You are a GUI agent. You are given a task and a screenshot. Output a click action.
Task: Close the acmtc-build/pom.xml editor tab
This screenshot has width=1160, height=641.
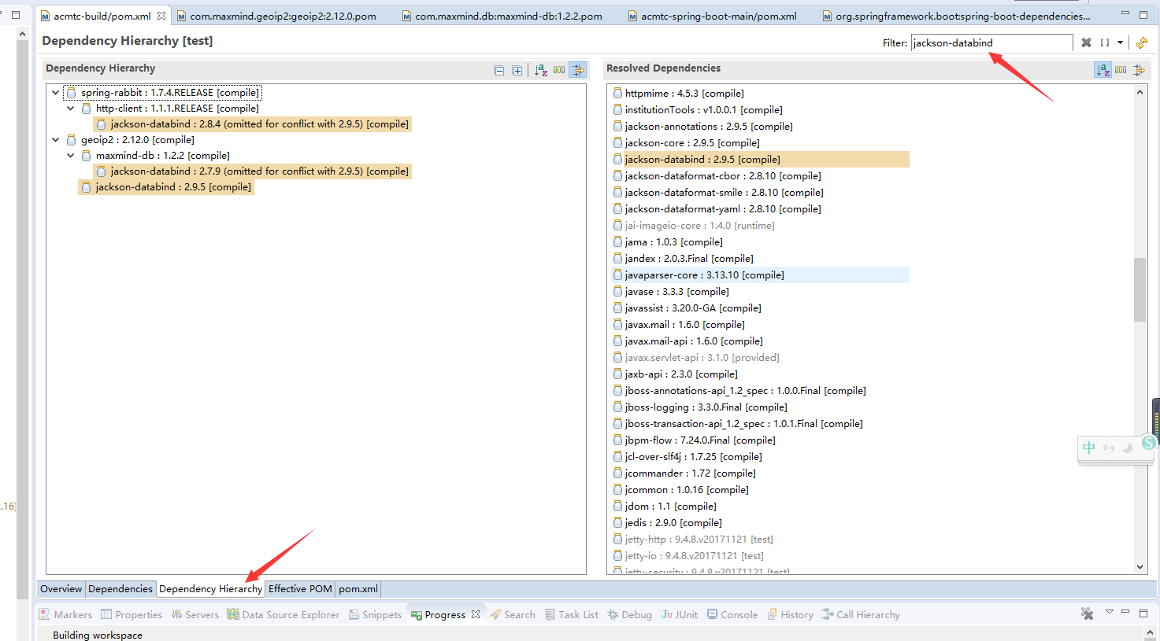tap(161, 16)
